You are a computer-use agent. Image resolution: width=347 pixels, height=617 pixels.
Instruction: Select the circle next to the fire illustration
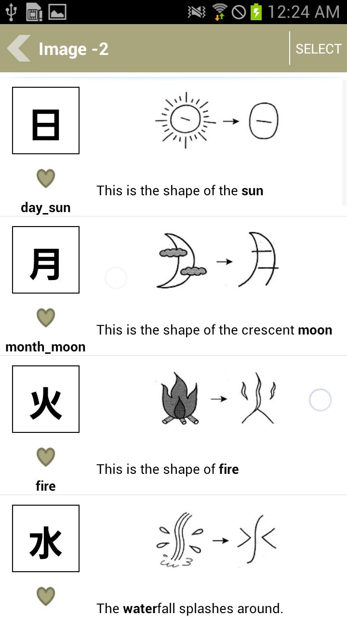320,400
